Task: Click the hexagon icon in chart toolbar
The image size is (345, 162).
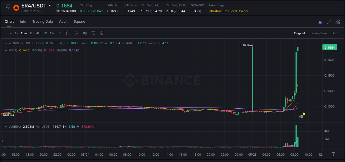Action: click(102, 33)
